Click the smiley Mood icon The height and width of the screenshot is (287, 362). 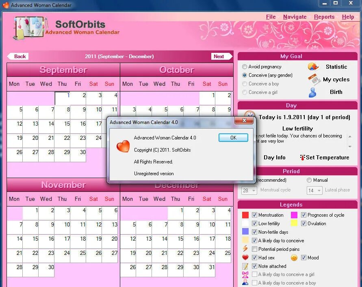pos(294,257)
